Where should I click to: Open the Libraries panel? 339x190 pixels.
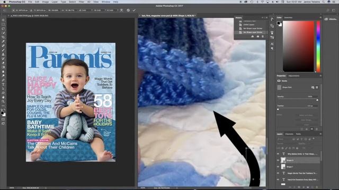[331, 19]
